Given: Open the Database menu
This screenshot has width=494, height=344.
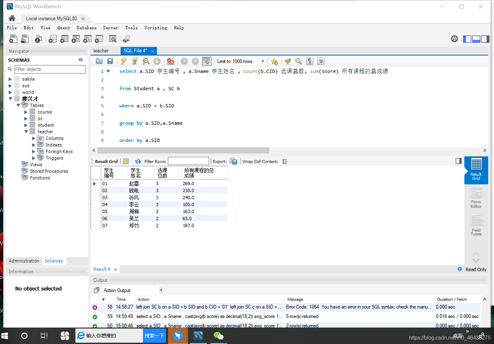Looking at the screenshot, I should [87, 28].
